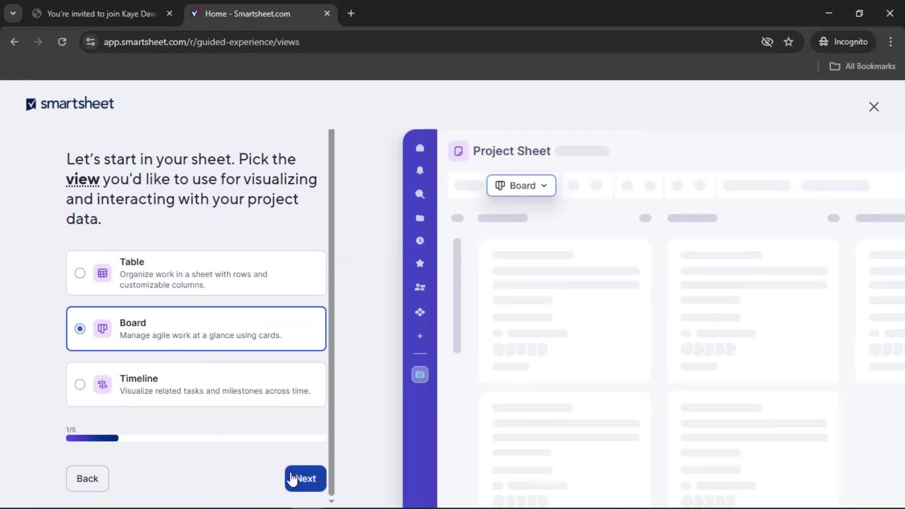Click the Next button

pyautogui.click(x=305, y=478)
